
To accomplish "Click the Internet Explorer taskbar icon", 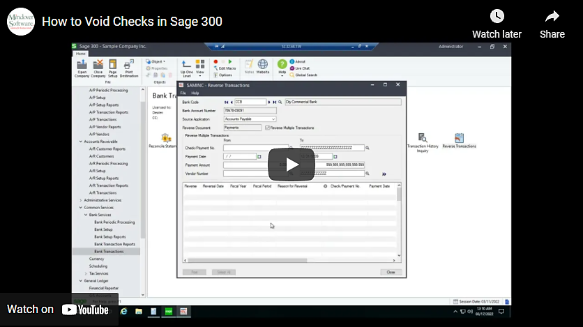I will click(124, 312).
